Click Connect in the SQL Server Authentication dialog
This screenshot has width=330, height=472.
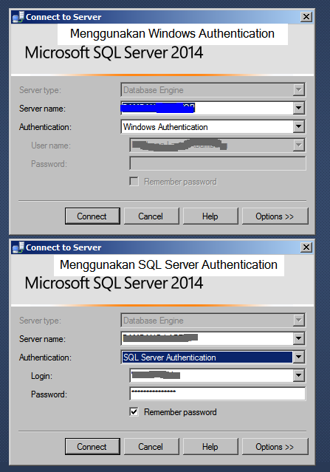(x=92, y=446)
